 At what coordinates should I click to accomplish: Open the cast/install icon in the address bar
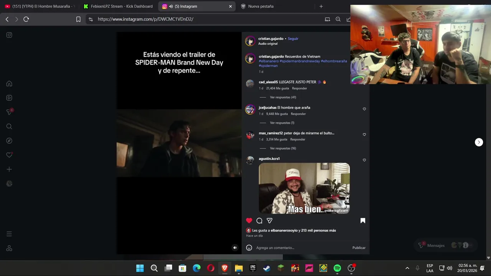pyautogui.click(x=327, y=19)
